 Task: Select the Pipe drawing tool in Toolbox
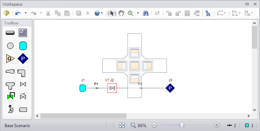click(x=10, y=33)
